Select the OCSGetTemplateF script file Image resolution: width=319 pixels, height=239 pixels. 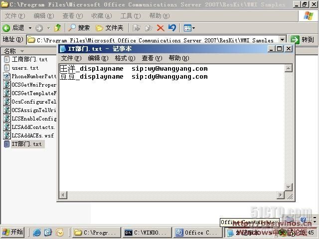30,93
